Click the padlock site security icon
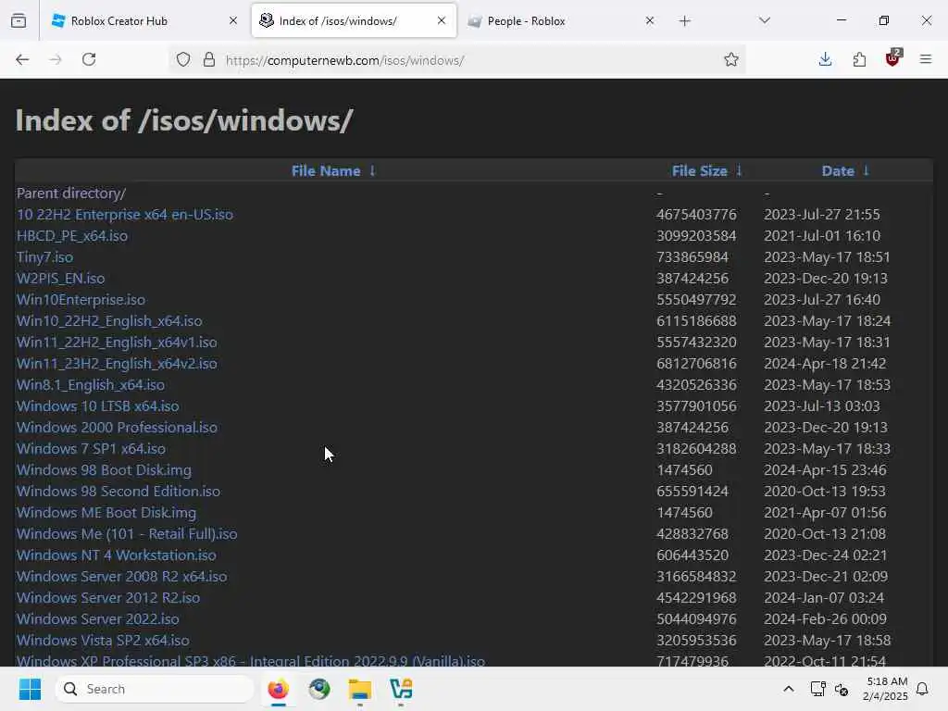Screen dimensions: 948x711 [x=209, y=59]
